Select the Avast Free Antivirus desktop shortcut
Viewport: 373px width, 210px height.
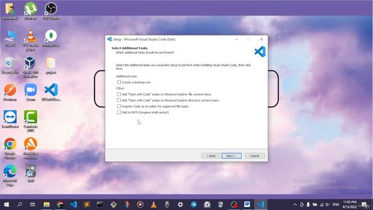(x=30, y=149)
